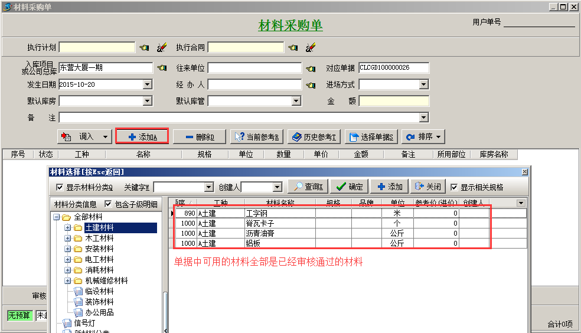Select 装饰材料 in the category tree
The height and width of the screenshot is (333, 581).
99,302
